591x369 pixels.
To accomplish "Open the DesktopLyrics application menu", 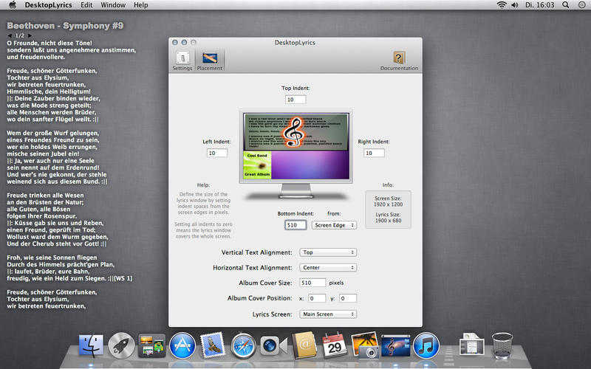I will click(x=48, y=5).
